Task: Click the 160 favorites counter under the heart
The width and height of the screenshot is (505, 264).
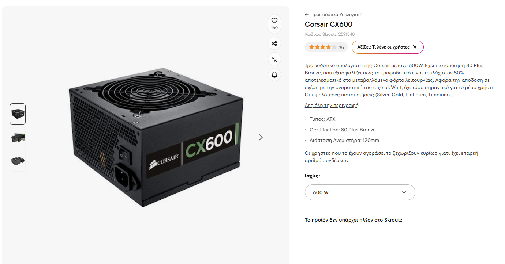Action: click(274, 28)
